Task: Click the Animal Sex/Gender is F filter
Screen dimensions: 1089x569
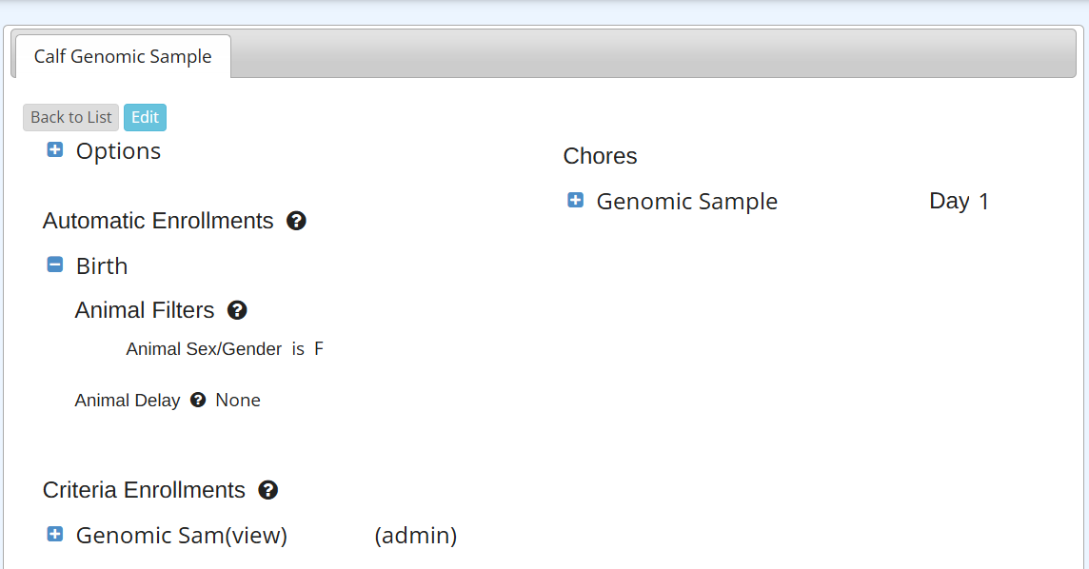Action: (x=225, y=349)
